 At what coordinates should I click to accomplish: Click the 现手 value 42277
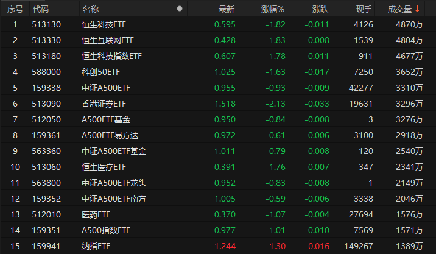361,88
